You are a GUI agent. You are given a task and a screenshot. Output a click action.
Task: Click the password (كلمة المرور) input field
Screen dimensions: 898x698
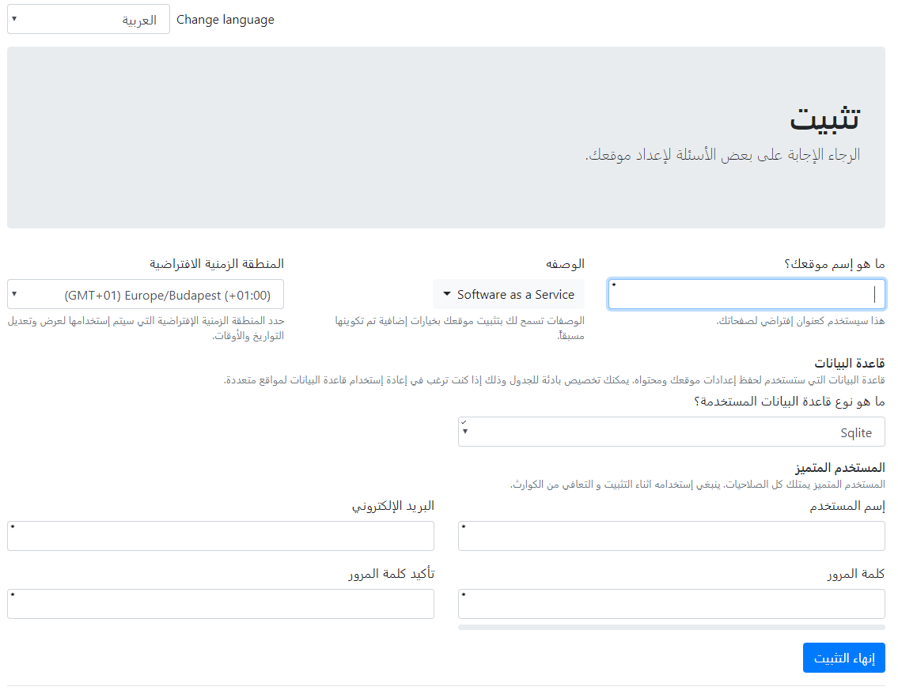click(x=671, y=604)
